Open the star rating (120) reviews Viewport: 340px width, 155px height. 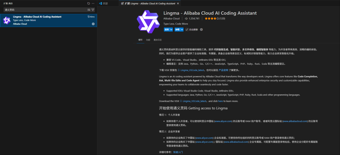click(x=215, y=19)
